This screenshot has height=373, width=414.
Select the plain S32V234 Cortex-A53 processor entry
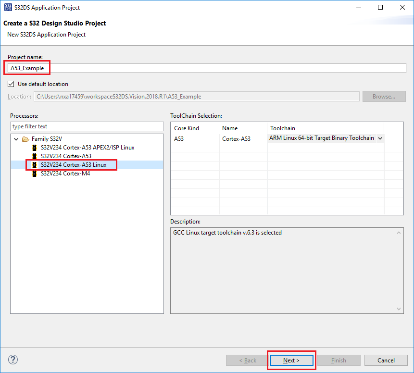tap(66, 156)
